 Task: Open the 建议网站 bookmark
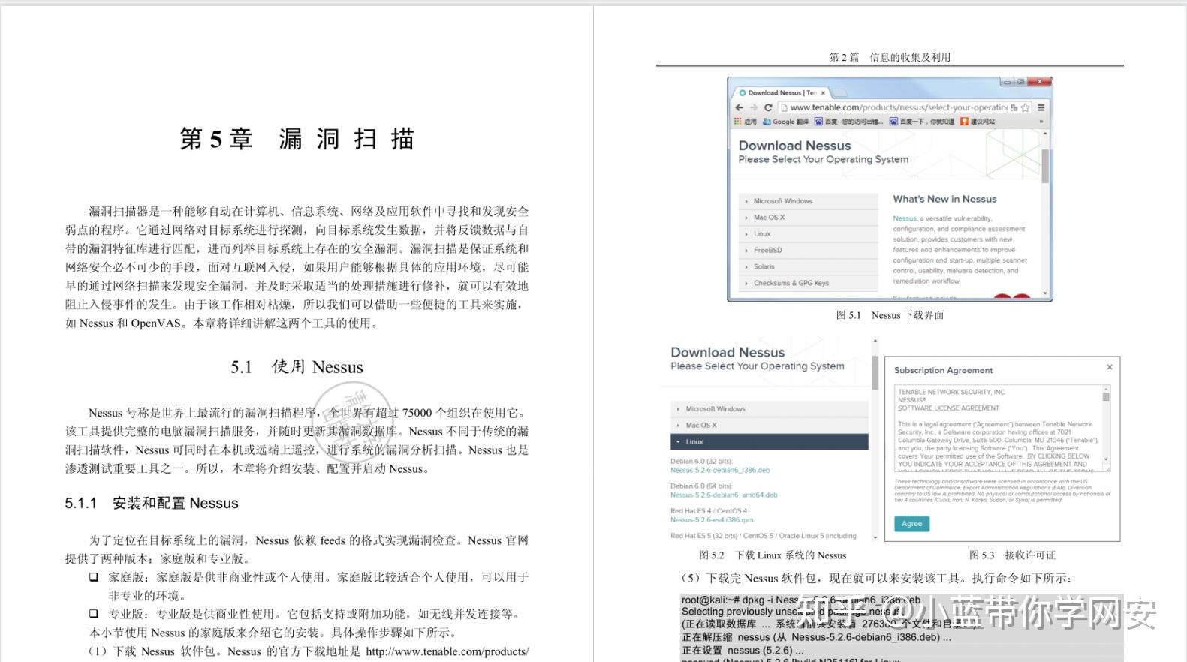(x=978, y=122)
